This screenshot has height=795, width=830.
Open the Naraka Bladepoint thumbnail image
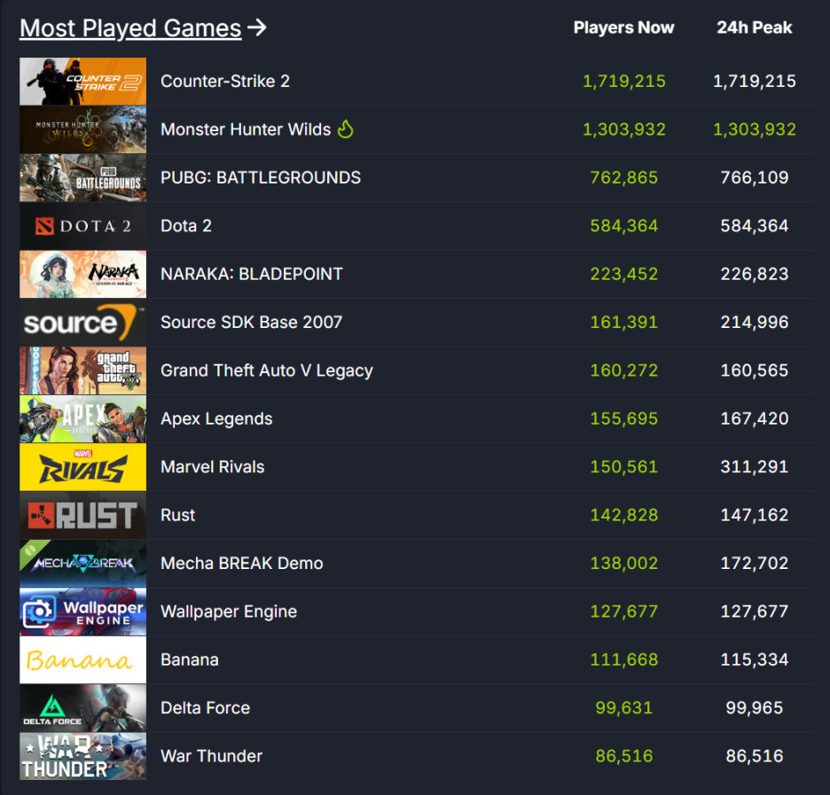(83, 274)
